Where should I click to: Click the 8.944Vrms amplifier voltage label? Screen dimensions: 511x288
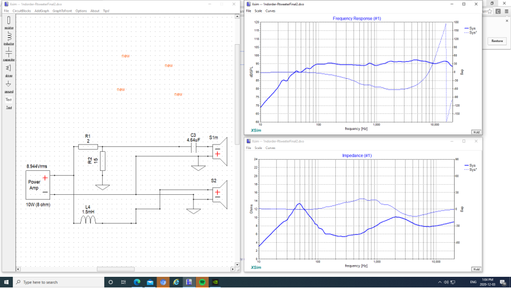coord(37,166)
